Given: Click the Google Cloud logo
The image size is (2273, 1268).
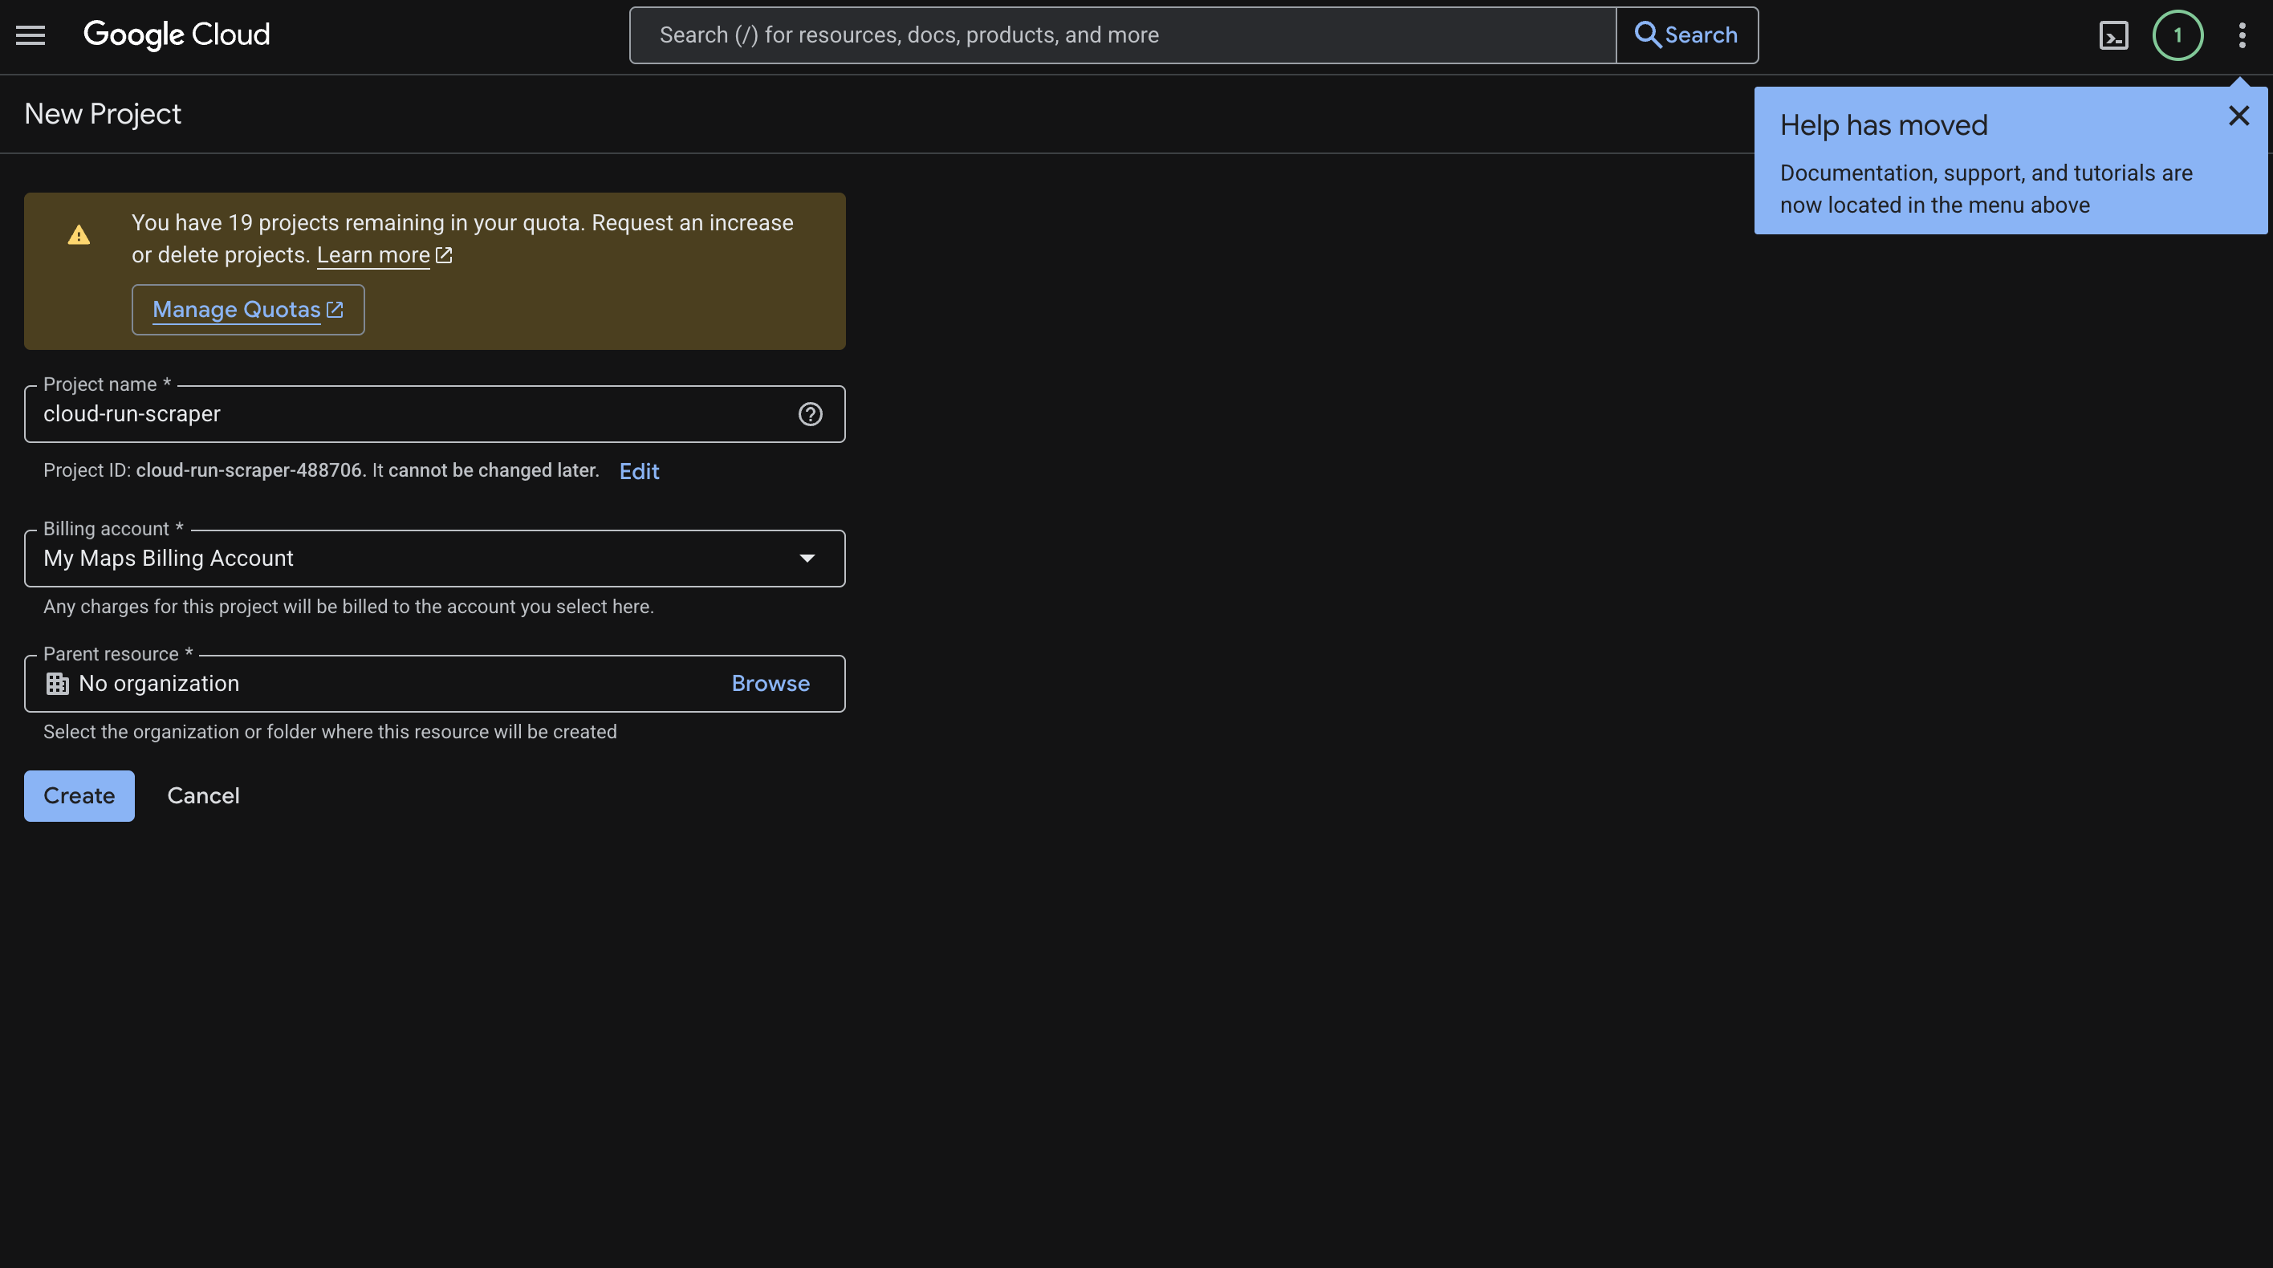Looking at the screenshot, I should 177,35.
